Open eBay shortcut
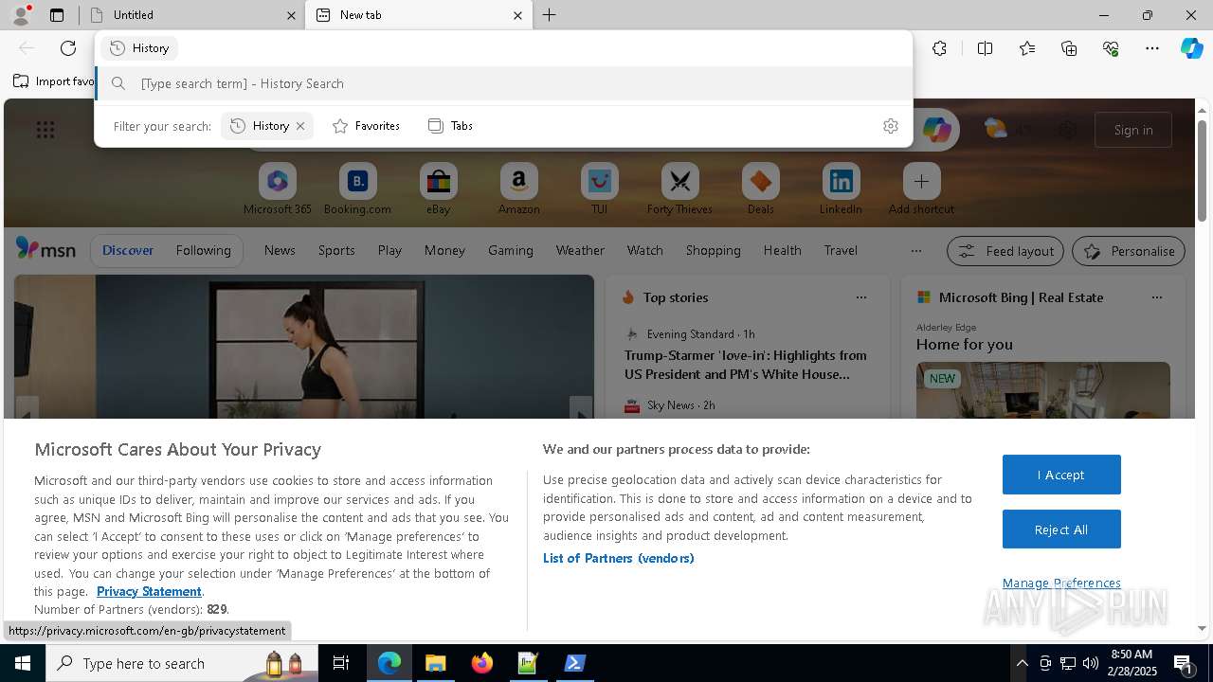 [438, 189]
